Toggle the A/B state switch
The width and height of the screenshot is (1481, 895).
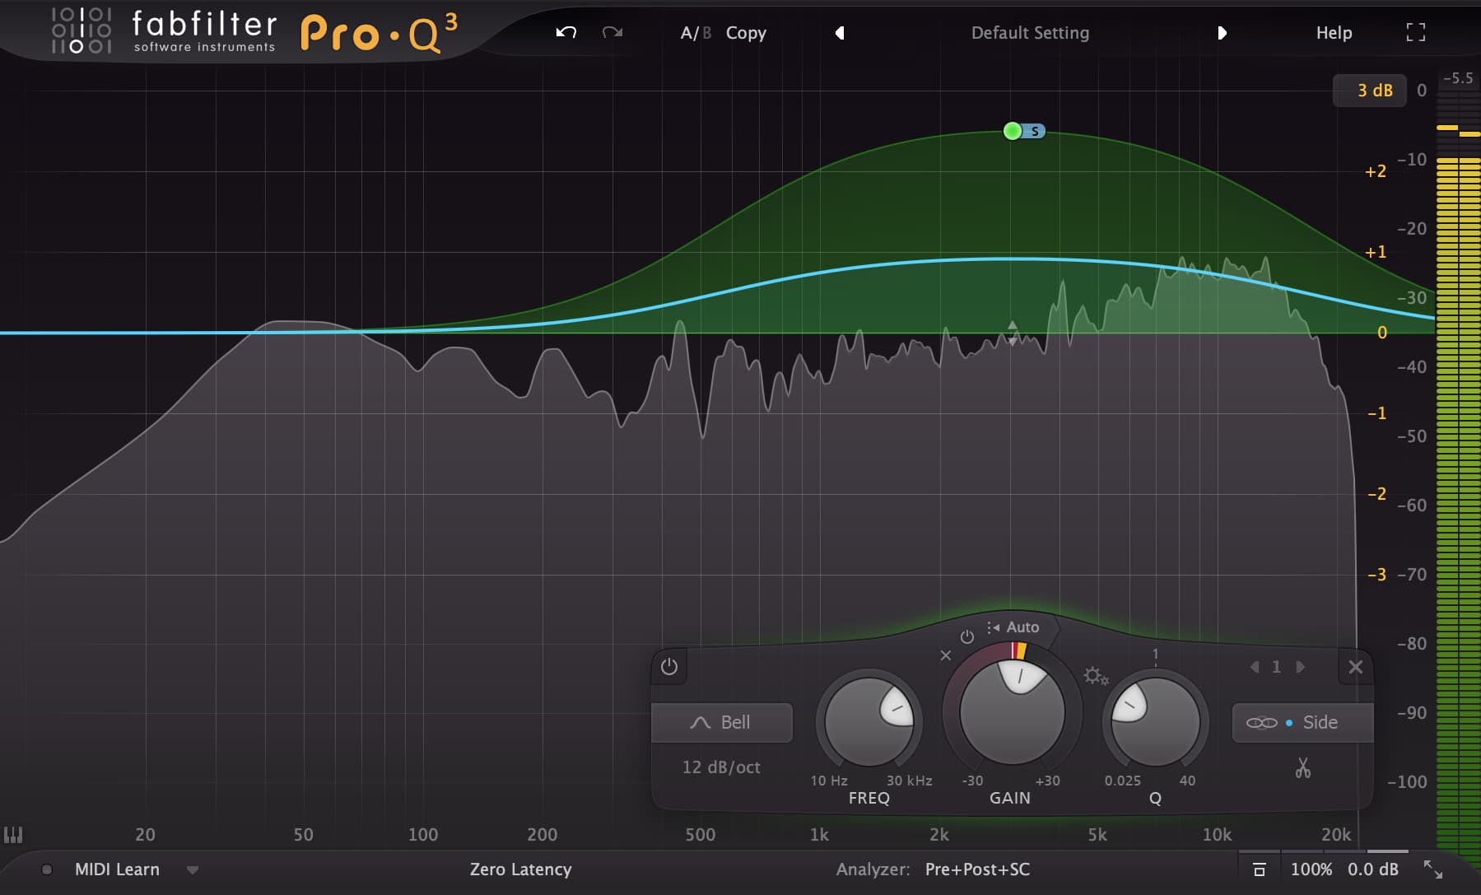click(696, 33)
